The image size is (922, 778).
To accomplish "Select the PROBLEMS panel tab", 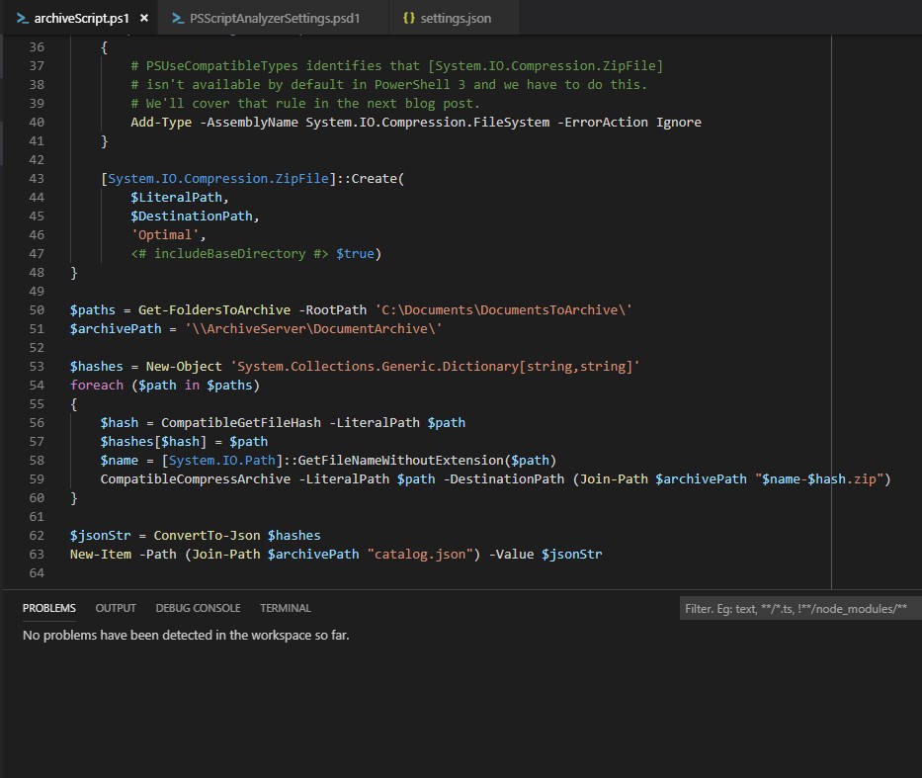I will click(x=49, y=608).
